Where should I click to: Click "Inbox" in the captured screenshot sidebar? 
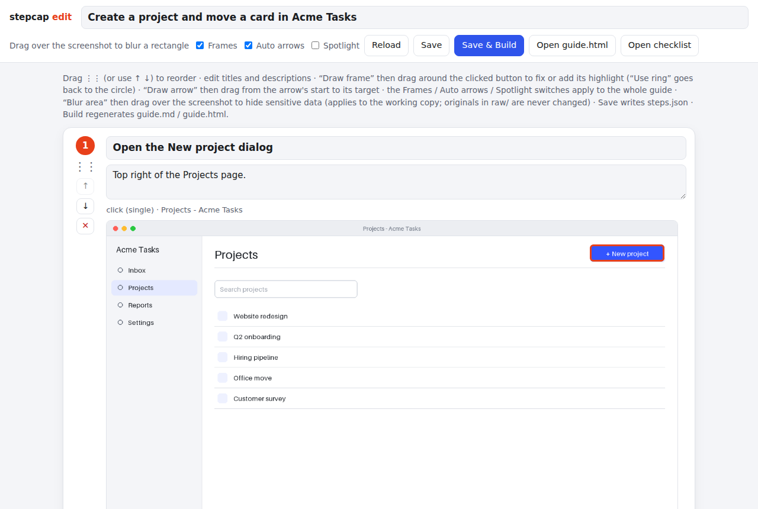[x=137, y=270]
